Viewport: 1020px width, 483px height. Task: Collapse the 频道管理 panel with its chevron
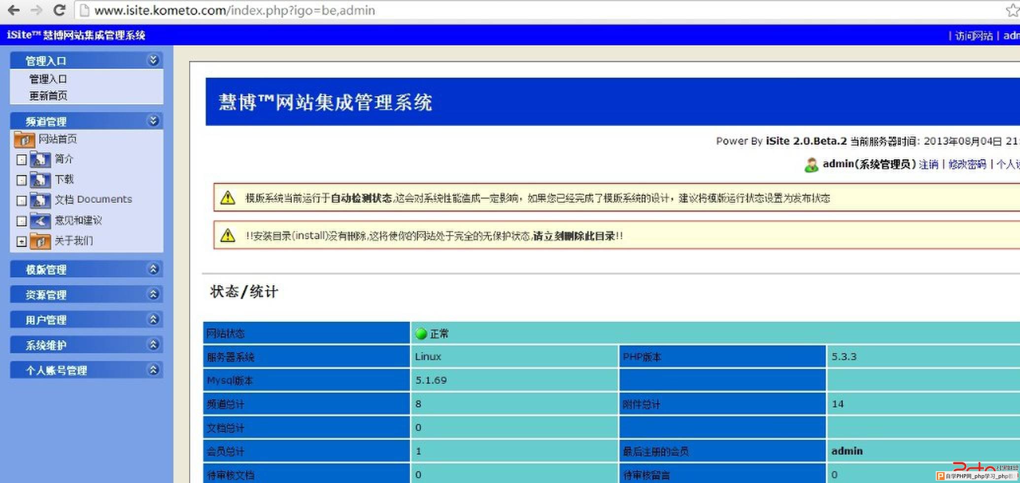[x=153, y=121]
